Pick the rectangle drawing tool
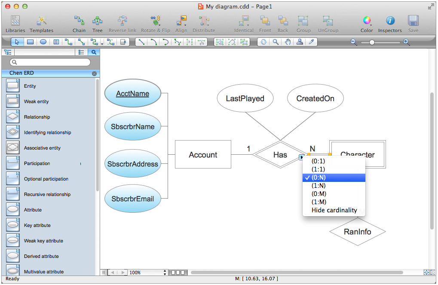This screenshot has width=438, height=285. point(30,42)
